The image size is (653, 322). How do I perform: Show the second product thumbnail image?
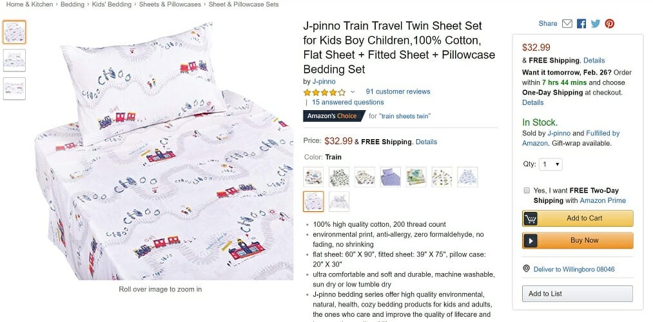(14, 61)
